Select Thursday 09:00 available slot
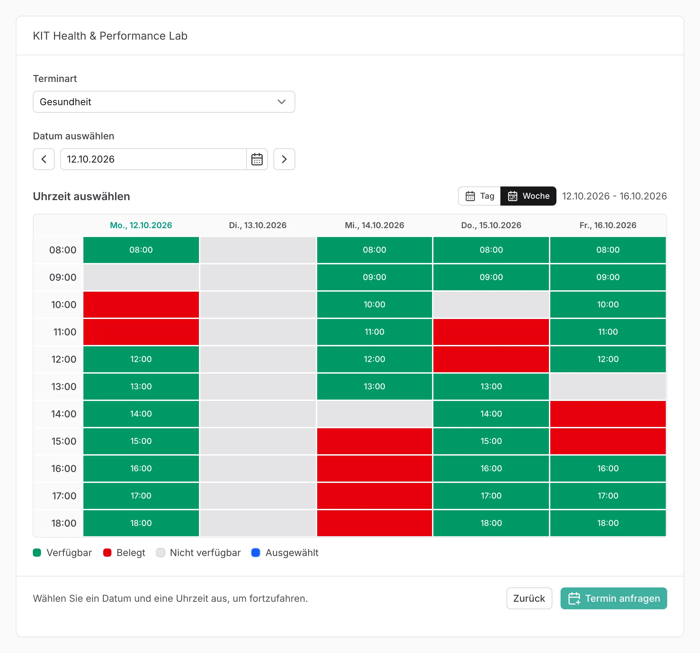Viewport: 700px width, 653px height. click(x=491, y=277)
